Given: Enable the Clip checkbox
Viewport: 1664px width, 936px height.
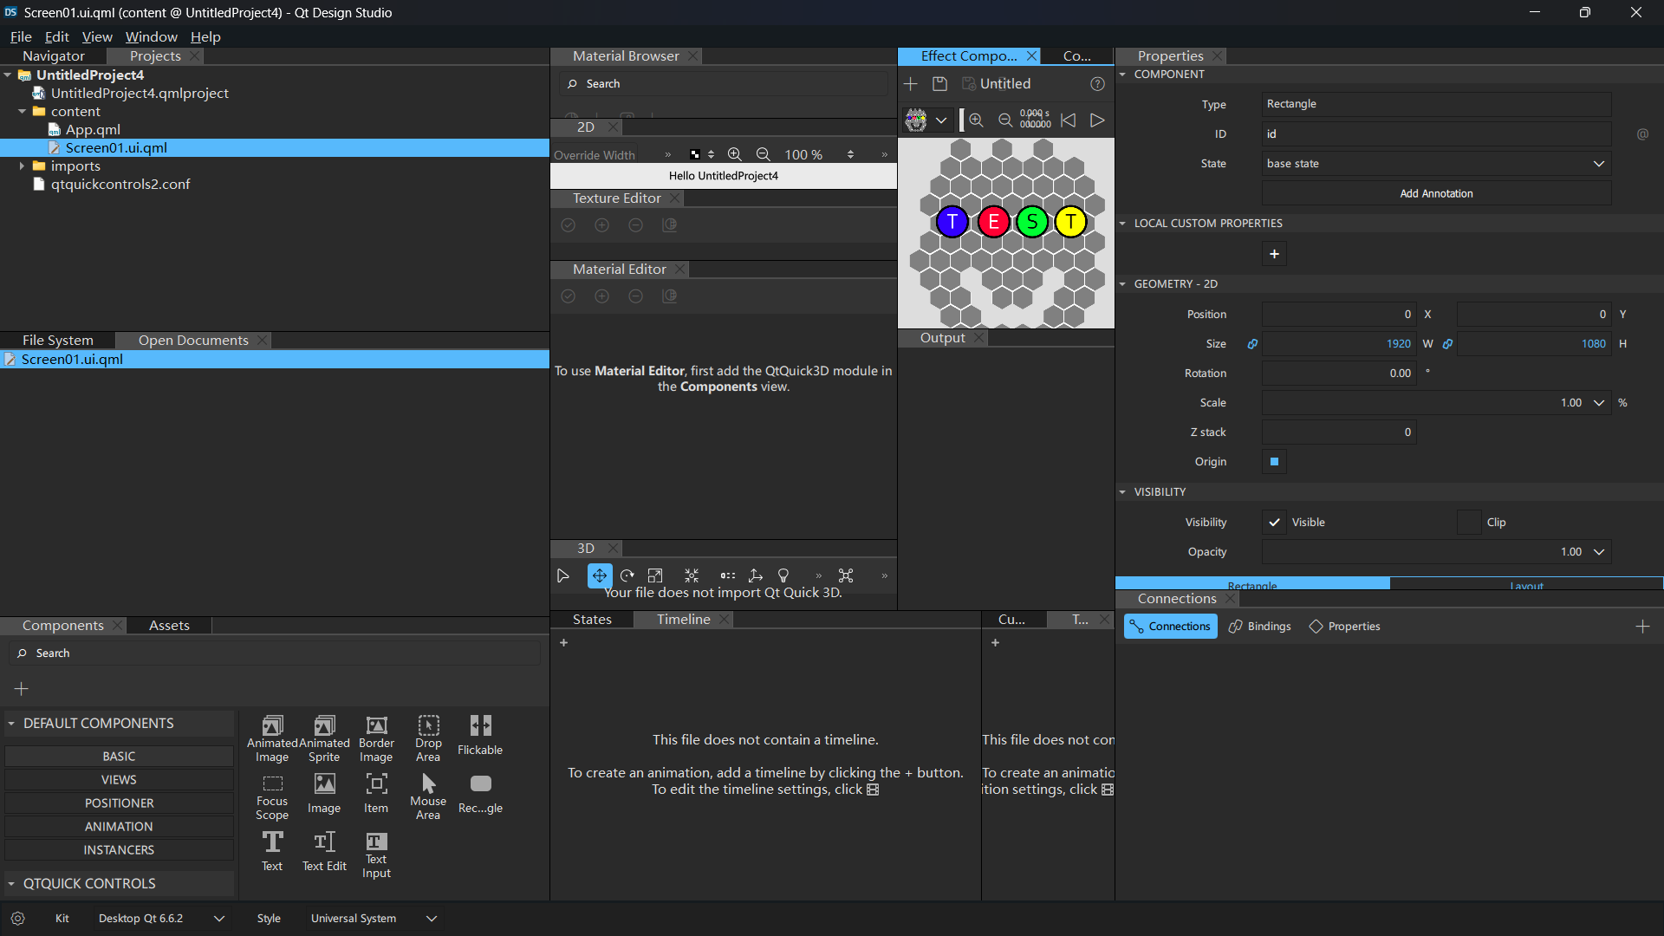Looking at the screenshot, I should 1469,523.
